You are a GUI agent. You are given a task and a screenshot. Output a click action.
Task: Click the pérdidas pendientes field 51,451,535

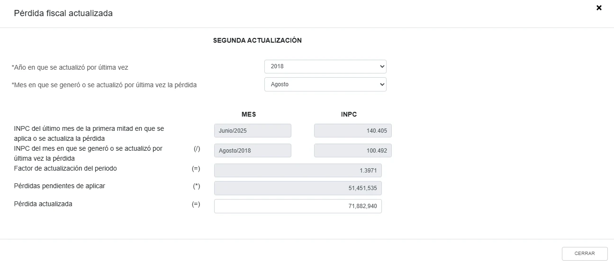click(x=298, y=188)
